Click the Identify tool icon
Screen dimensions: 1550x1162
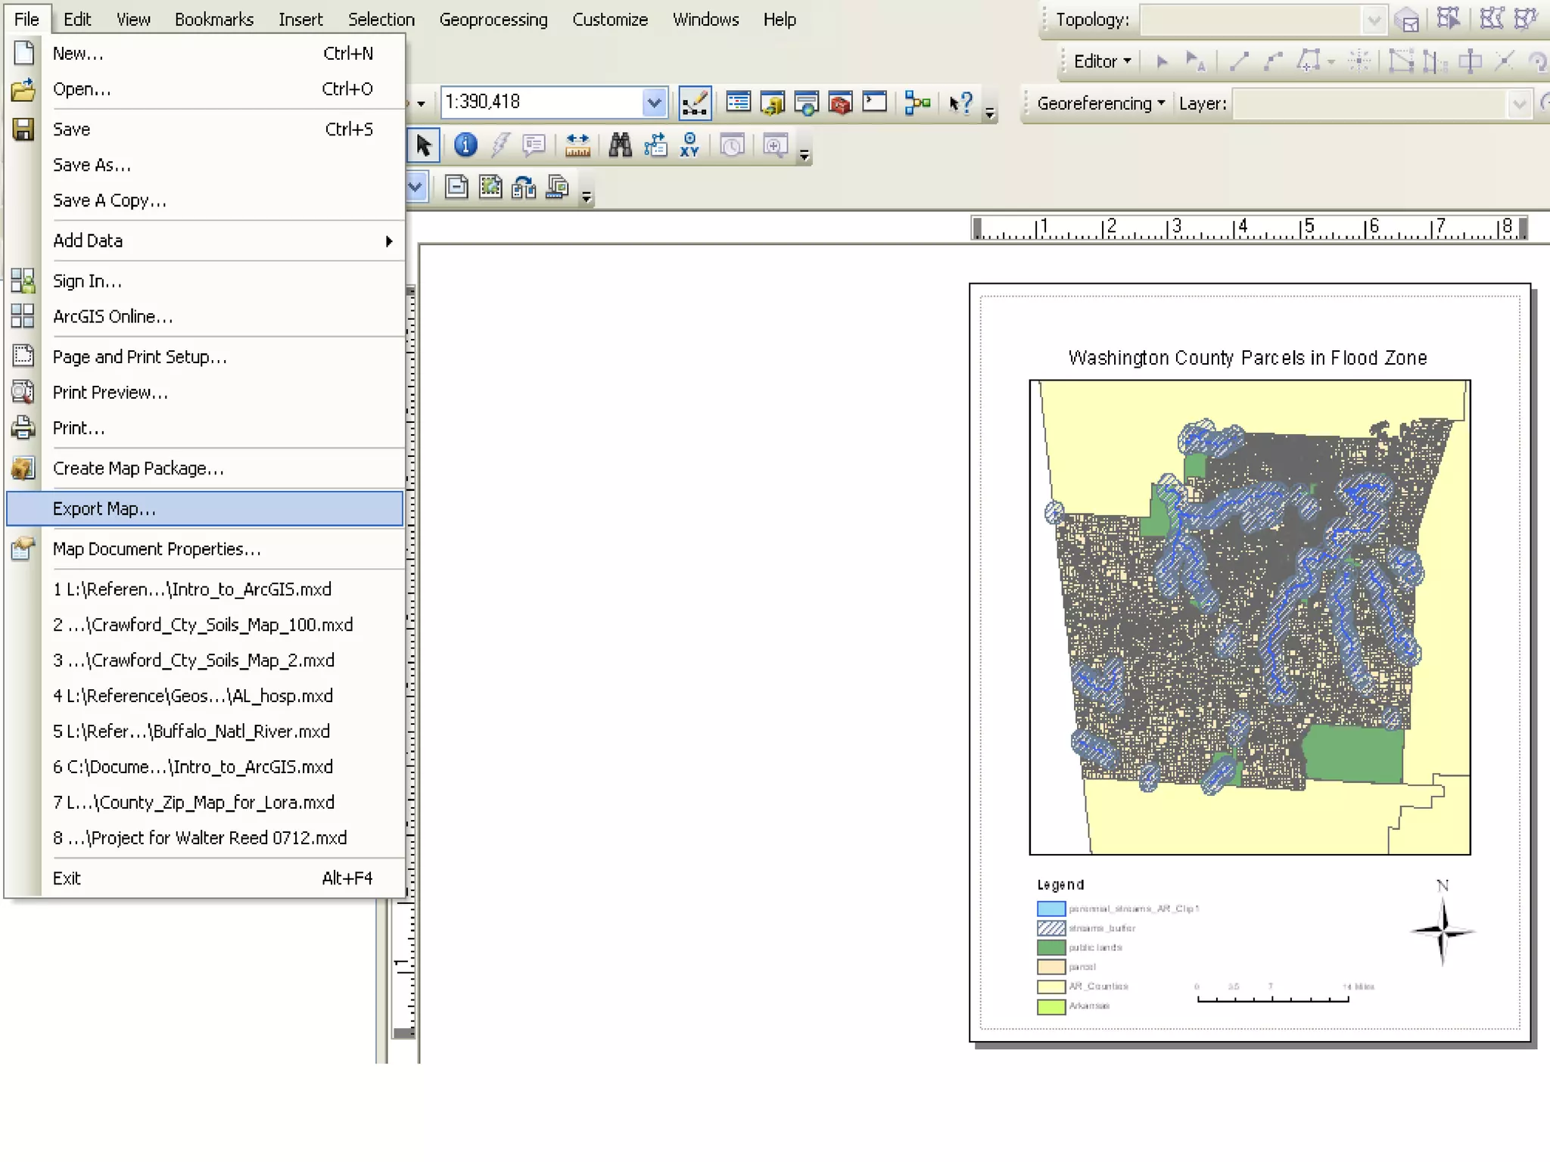click(x=465, y=144)
